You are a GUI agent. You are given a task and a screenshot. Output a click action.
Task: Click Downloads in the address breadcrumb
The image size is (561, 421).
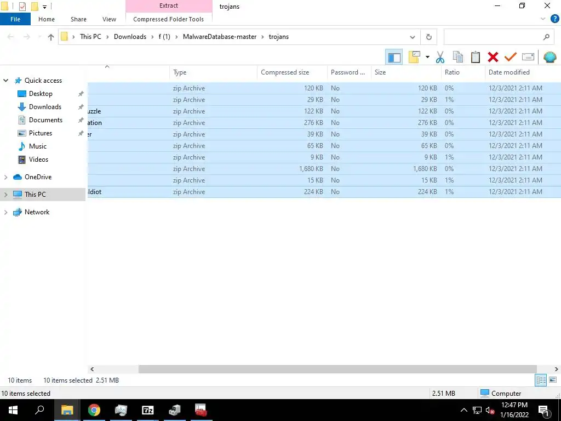tap(130, 37)
